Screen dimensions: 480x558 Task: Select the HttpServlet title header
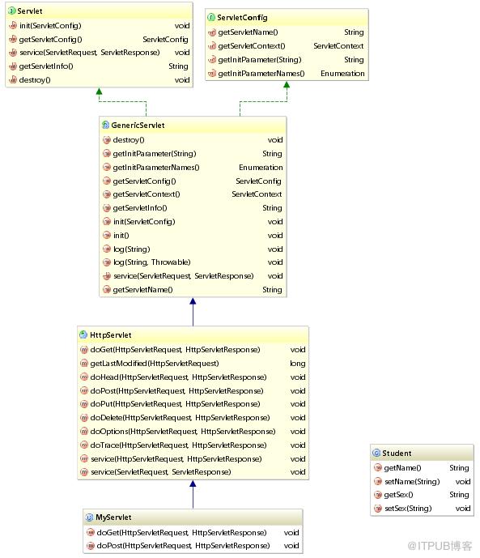pos(193,334)
